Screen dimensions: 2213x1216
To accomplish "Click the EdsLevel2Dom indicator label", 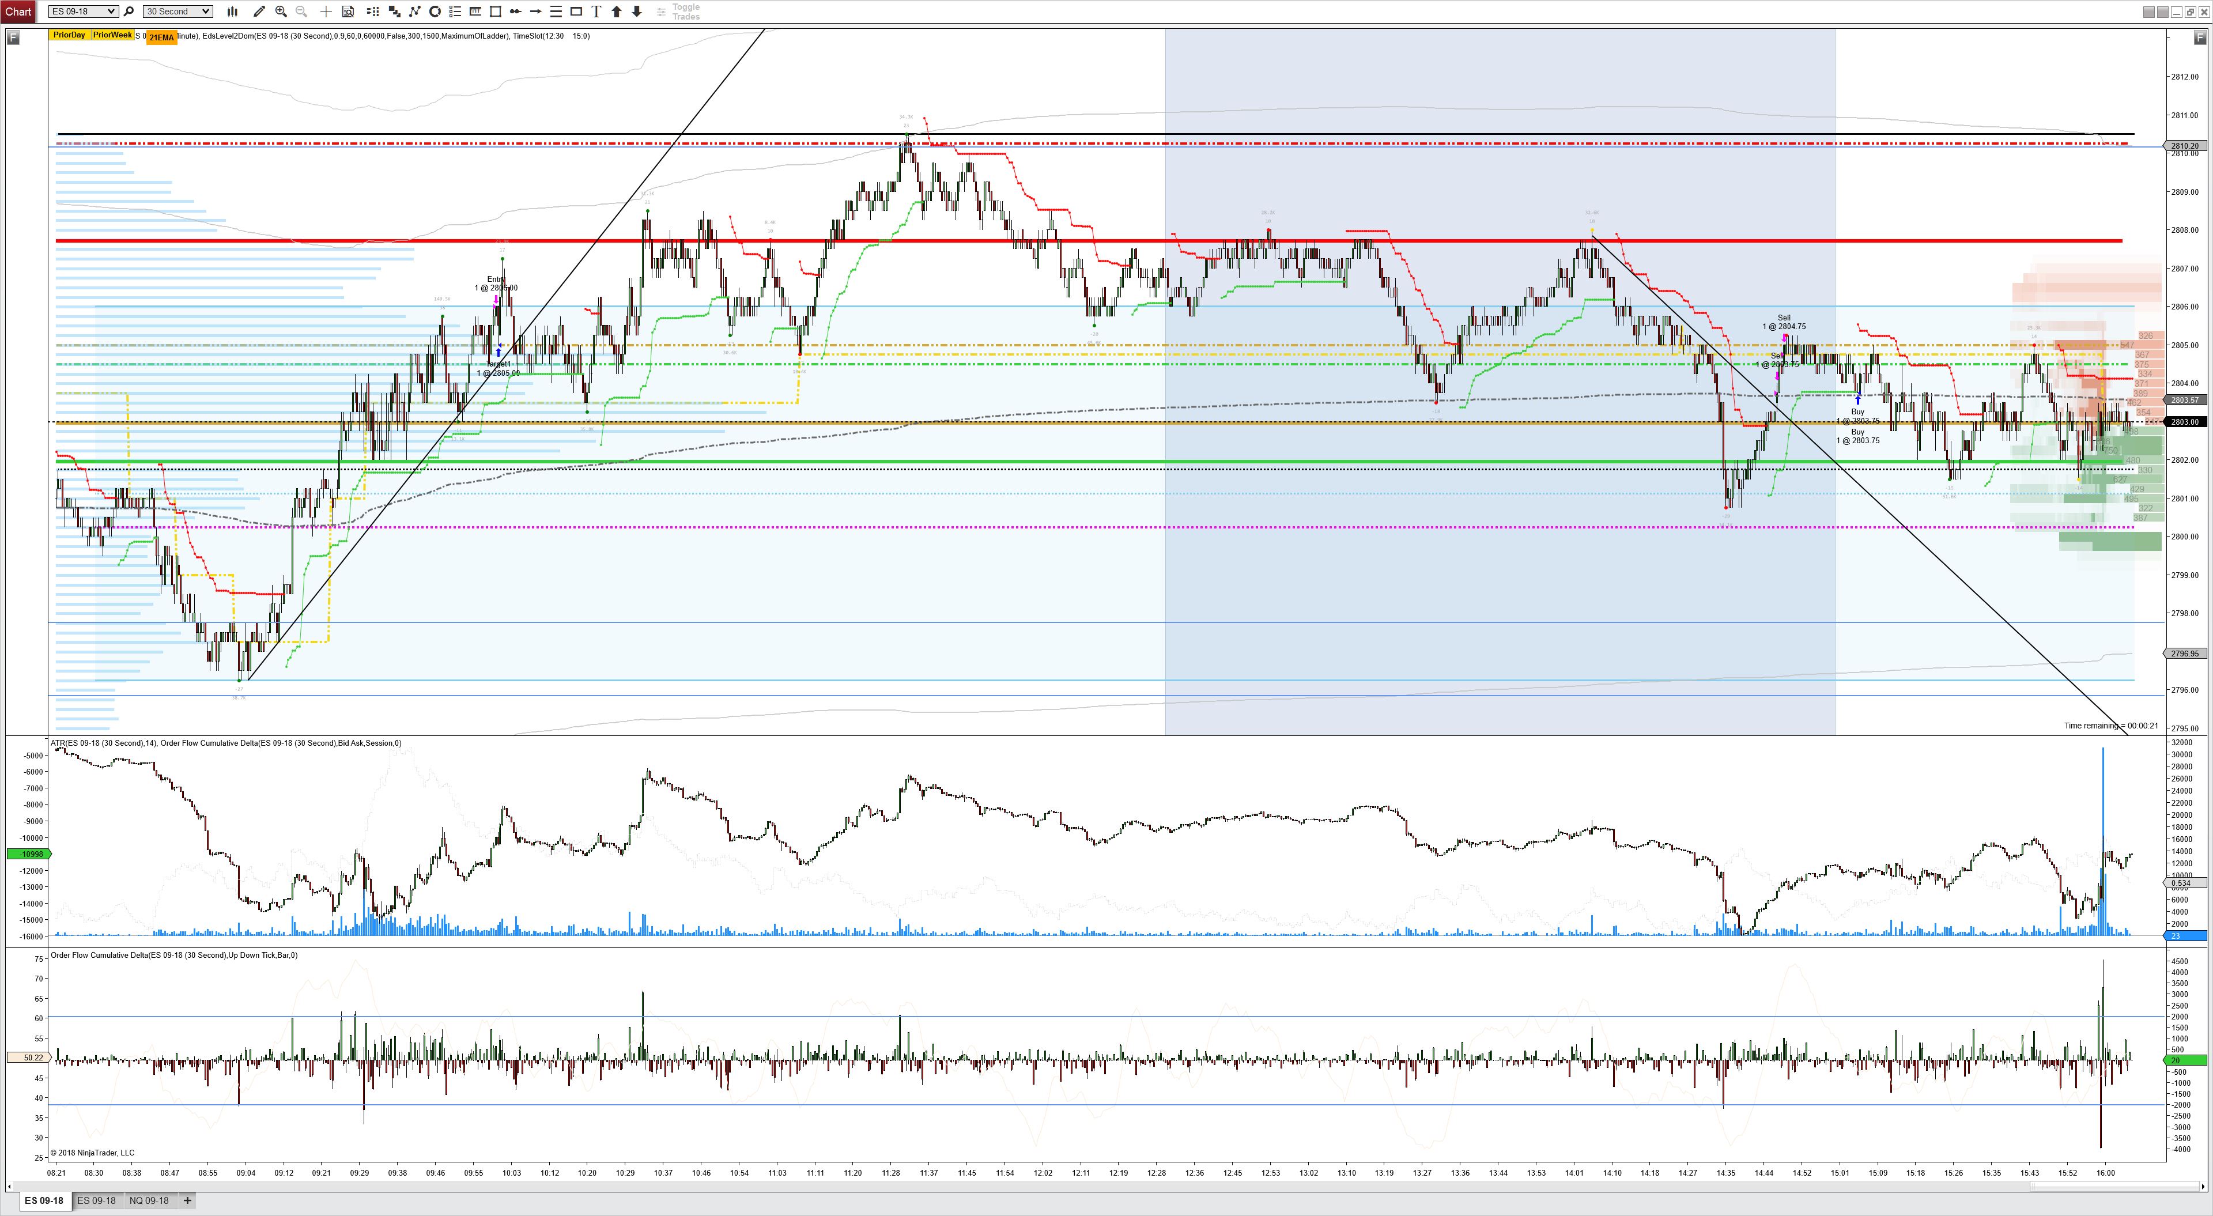I will [356, 36].
